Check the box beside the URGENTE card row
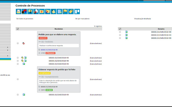 [x=18, y=43]
